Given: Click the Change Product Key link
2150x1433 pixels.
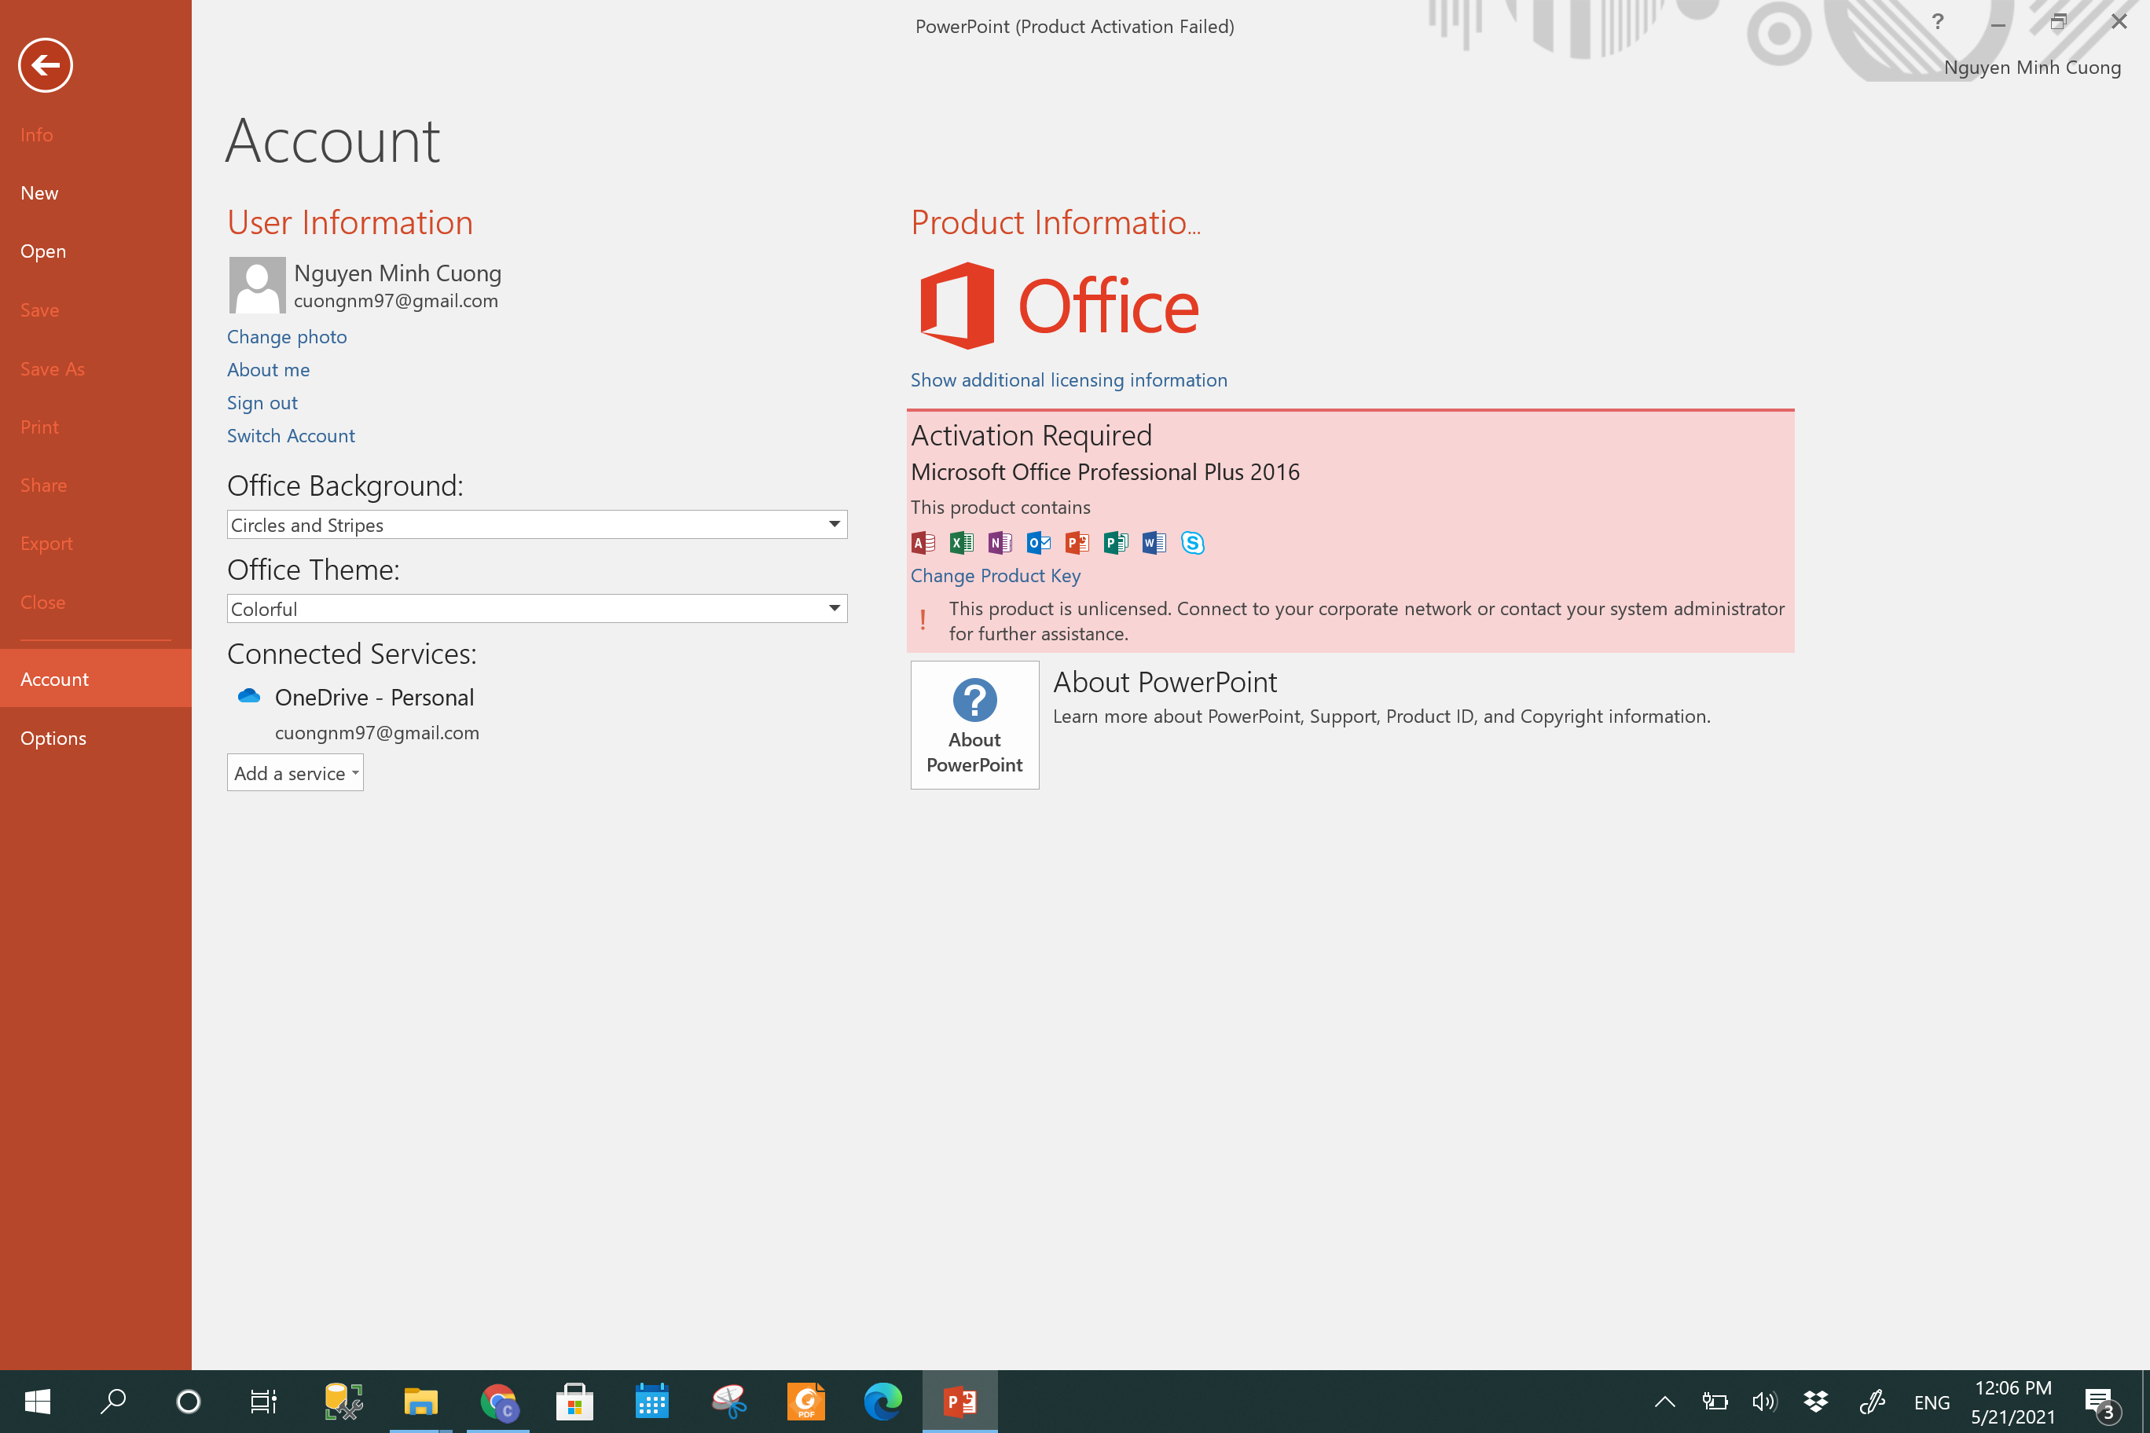Looking at the screenshot, I should pyautogui.click(x=996, y=576).
